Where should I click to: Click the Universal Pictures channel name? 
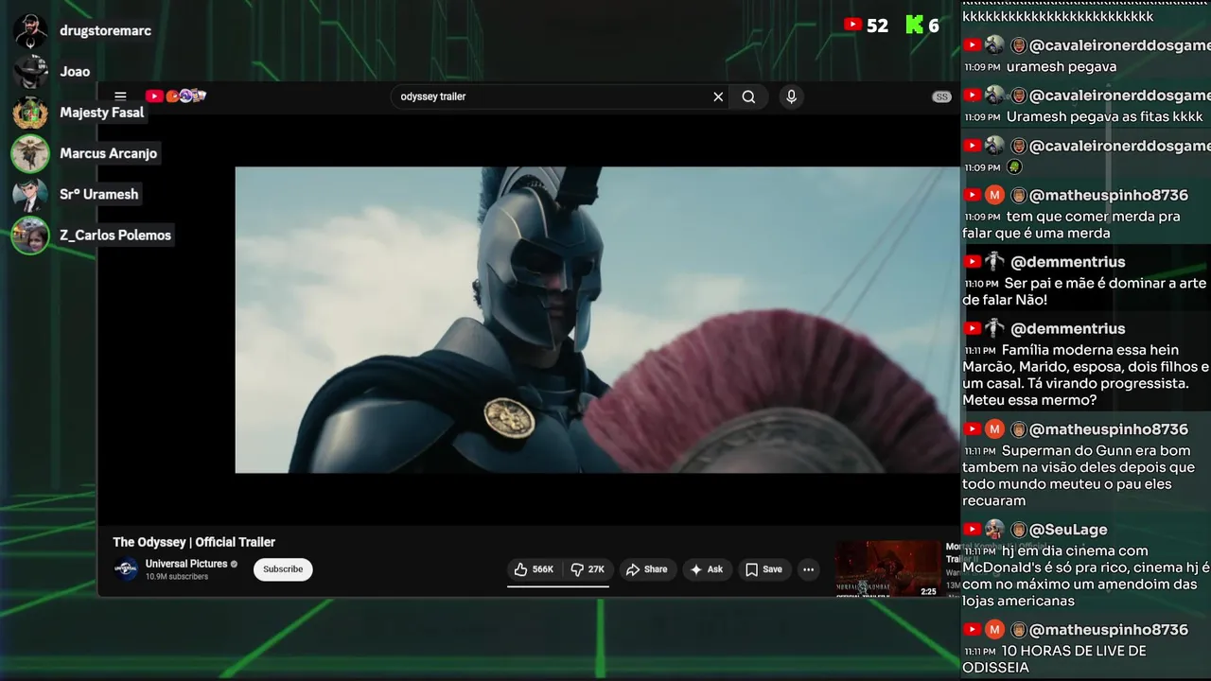(x=186, y=564)
